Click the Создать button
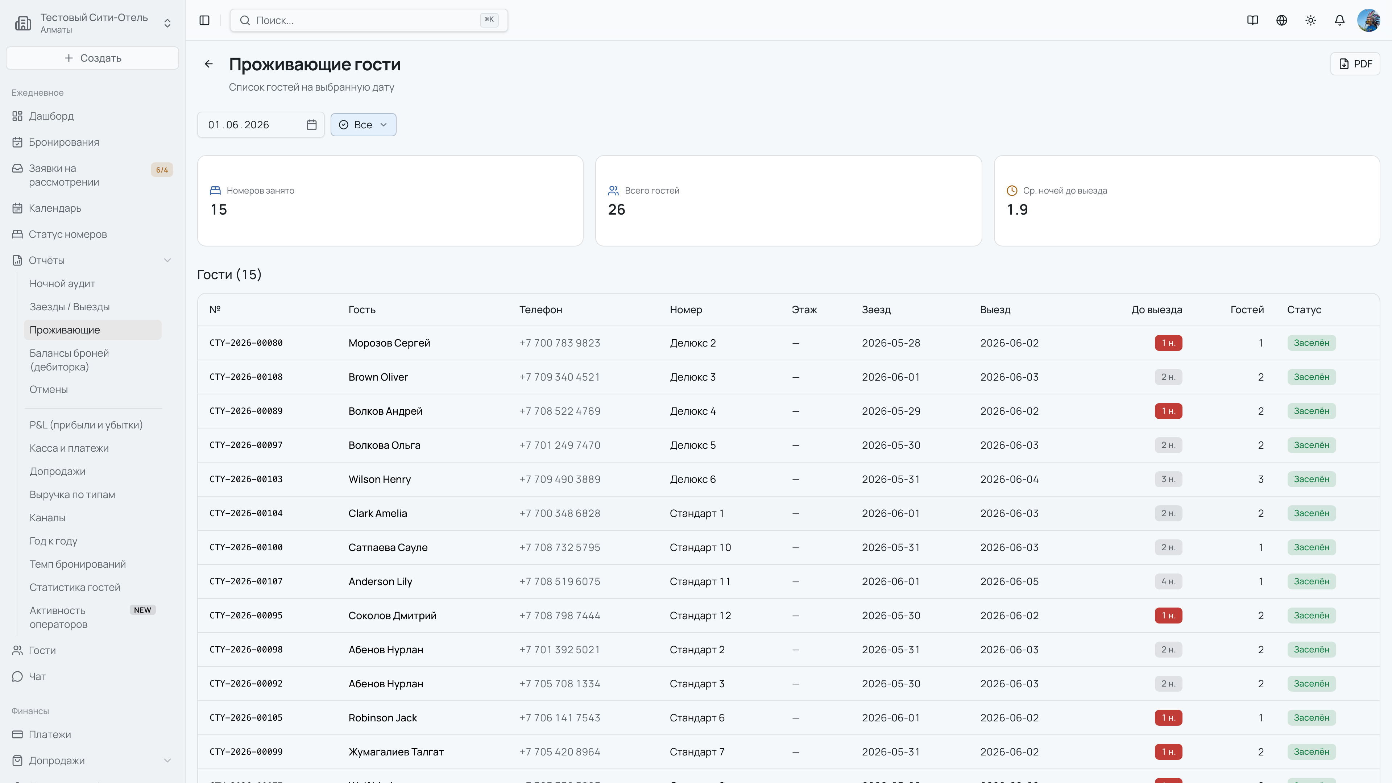This screenshot has height=783, width=1392. [92, 58]
